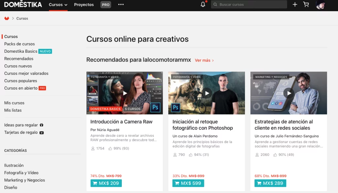This screenshot has height=193, width=338.
Task: Click the NUEVO badge next to Domestika Basics
Action: point(45,51)
